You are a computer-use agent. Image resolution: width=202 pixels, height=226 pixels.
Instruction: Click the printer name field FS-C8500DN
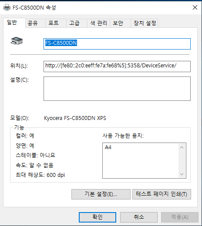click(117, 44)
